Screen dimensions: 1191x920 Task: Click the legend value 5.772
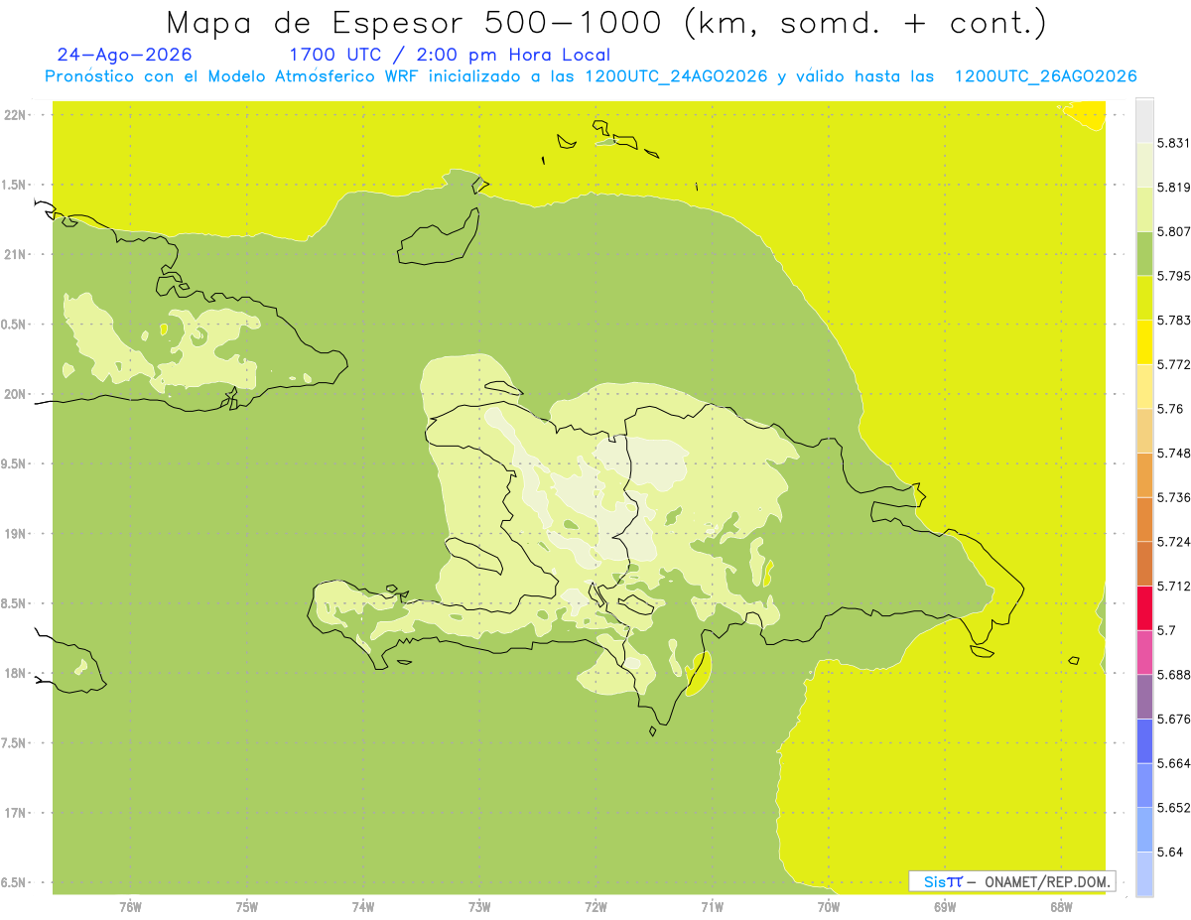coord(1174,364)
